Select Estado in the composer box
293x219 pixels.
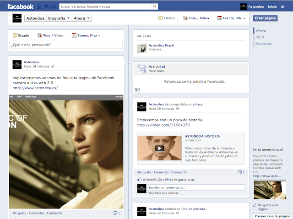(21, 35)
